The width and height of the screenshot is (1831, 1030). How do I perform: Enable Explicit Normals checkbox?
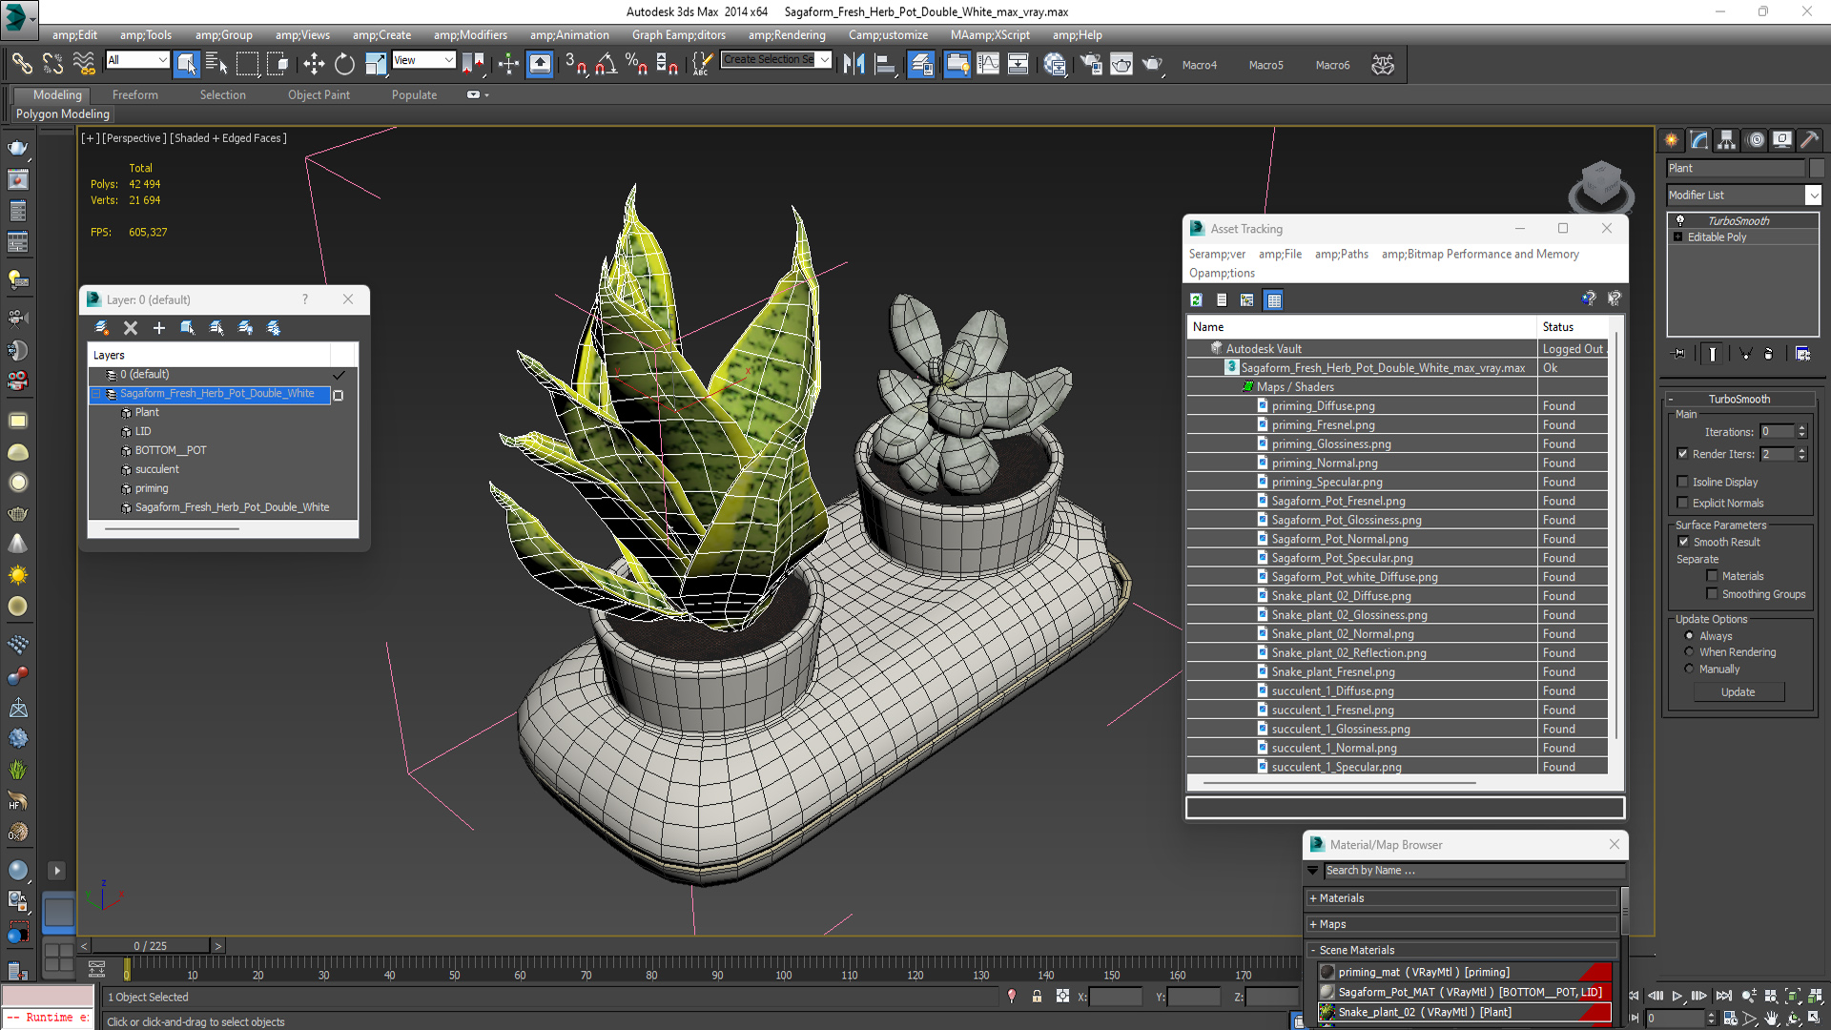point(1682,503)
